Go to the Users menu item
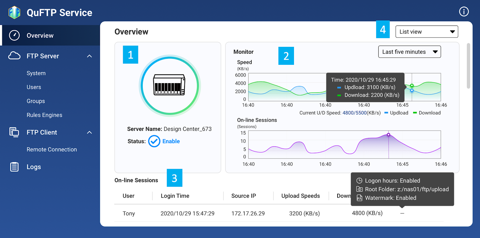The height and width of the screenshot is (238, 480). pyautogui.click(x=34, y=87)
